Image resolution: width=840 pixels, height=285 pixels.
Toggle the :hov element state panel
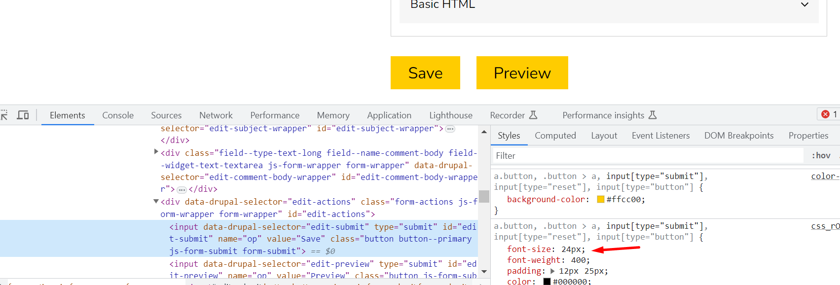[821, 156]
